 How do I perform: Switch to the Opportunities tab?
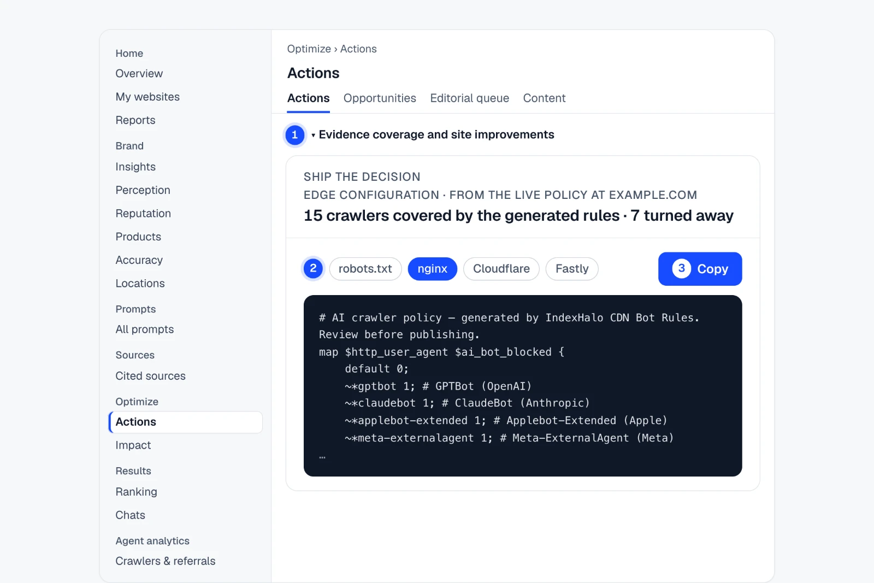[x=380, y=98]
